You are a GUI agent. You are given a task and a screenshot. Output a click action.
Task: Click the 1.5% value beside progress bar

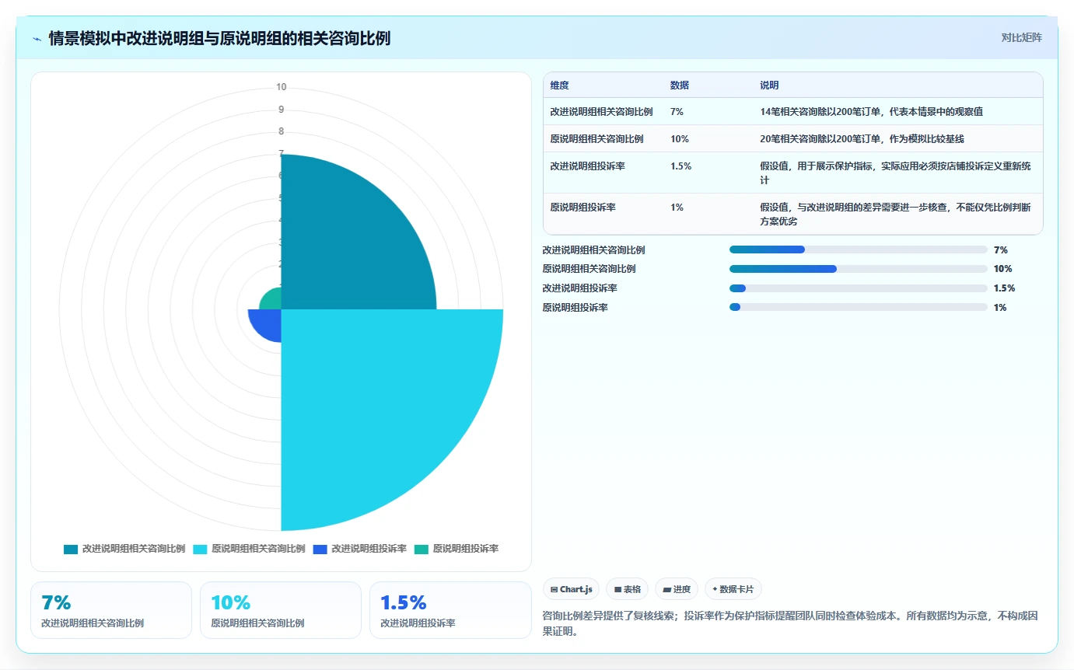tap(1004, 288)
